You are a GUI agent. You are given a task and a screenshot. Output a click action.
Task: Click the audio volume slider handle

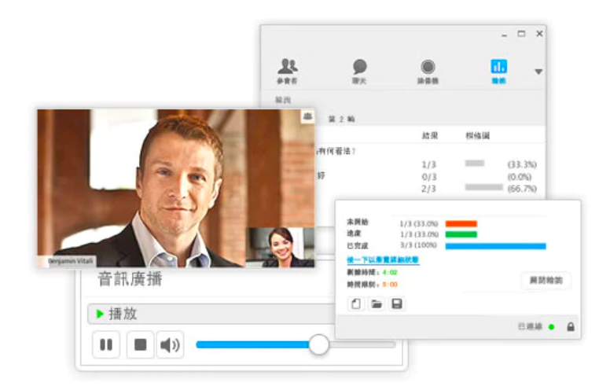pos(318,344)
